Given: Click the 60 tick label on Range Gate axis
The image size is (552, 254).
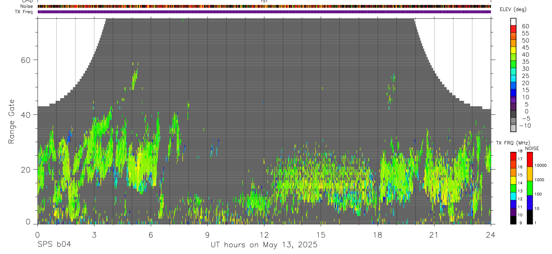Looking at the screenshot, I should [26, 60].
